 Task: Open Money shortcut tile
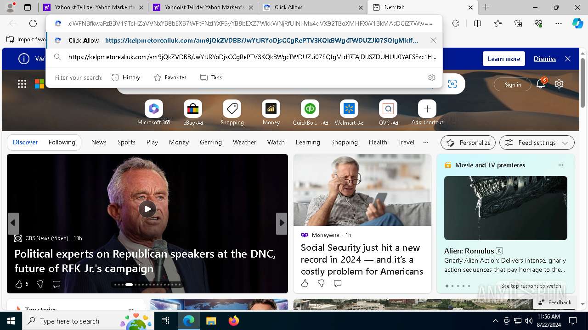coord(271,113)
